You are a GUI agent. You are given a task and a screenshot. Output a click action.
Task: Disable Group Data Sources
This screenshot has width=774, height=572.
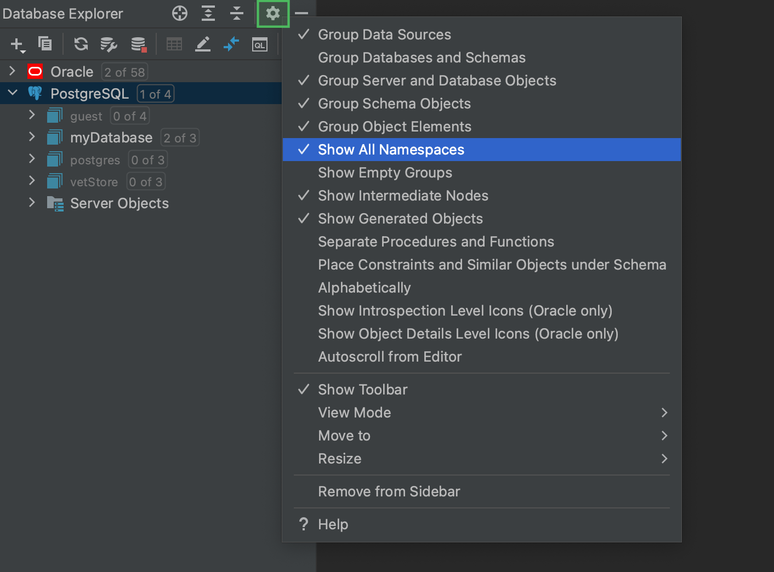384,35
